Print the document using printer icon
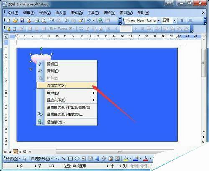Image resolution: width=209 pixels, height=171 pixels. (x=37, y=21)
